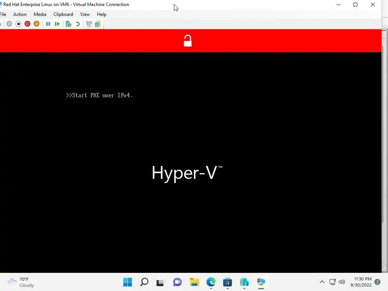388x291 pixels.
Task: Open the Help menu
Action: tap(102, 14)
